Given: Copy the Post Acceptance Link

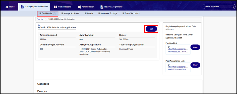Looking at the screenshot, I should click(195, 65).
